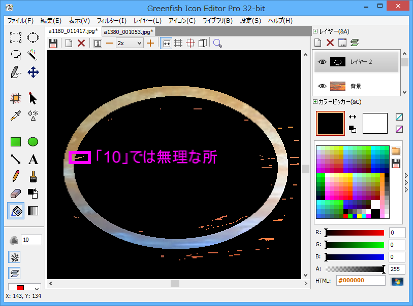Select the Magic Wand tool
Image resolution: width=413 pixels, height=306 pixels.
33,54
